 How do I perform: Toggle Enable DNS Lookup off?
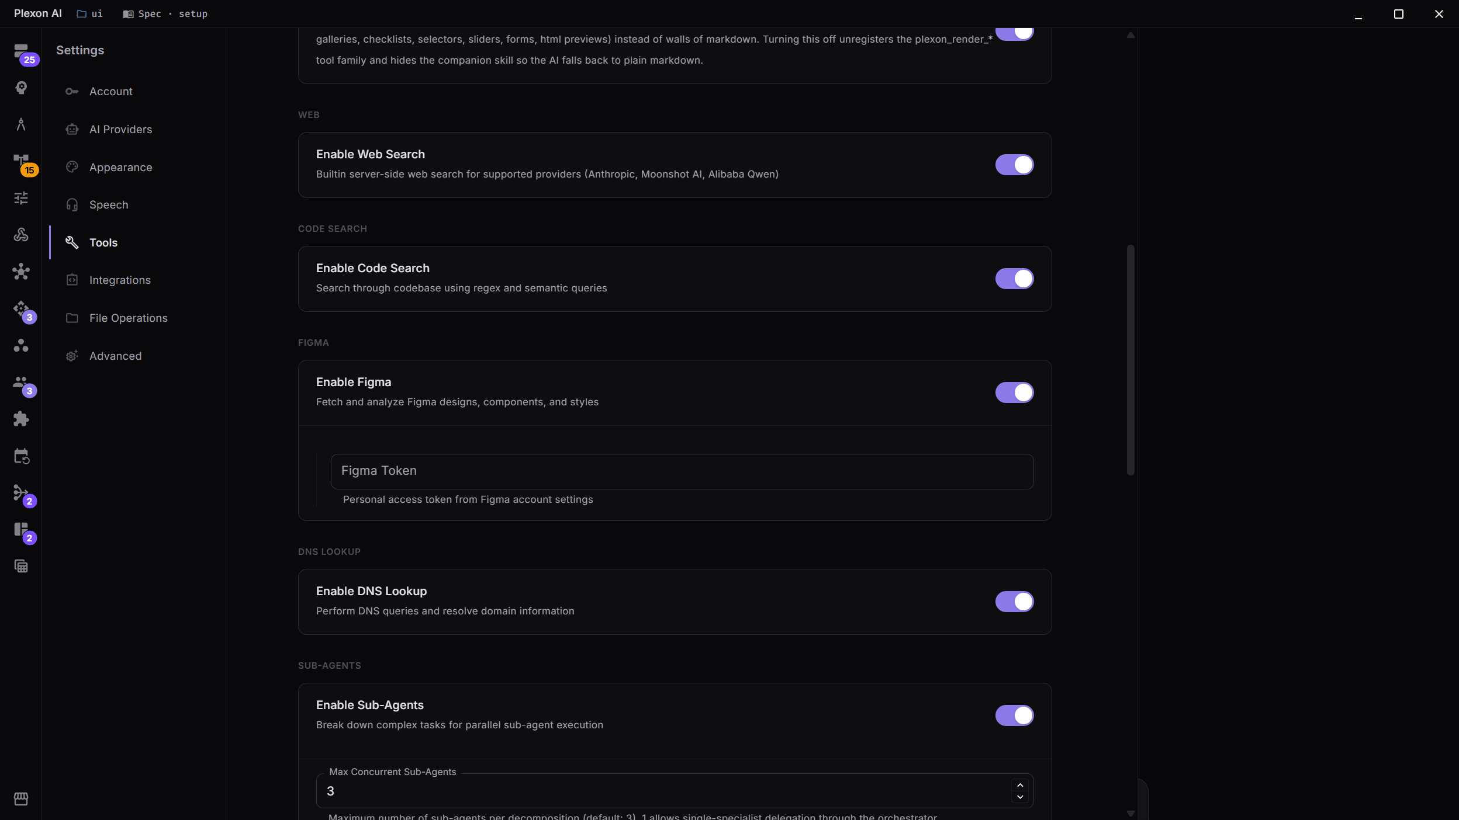coord(1014,602)
